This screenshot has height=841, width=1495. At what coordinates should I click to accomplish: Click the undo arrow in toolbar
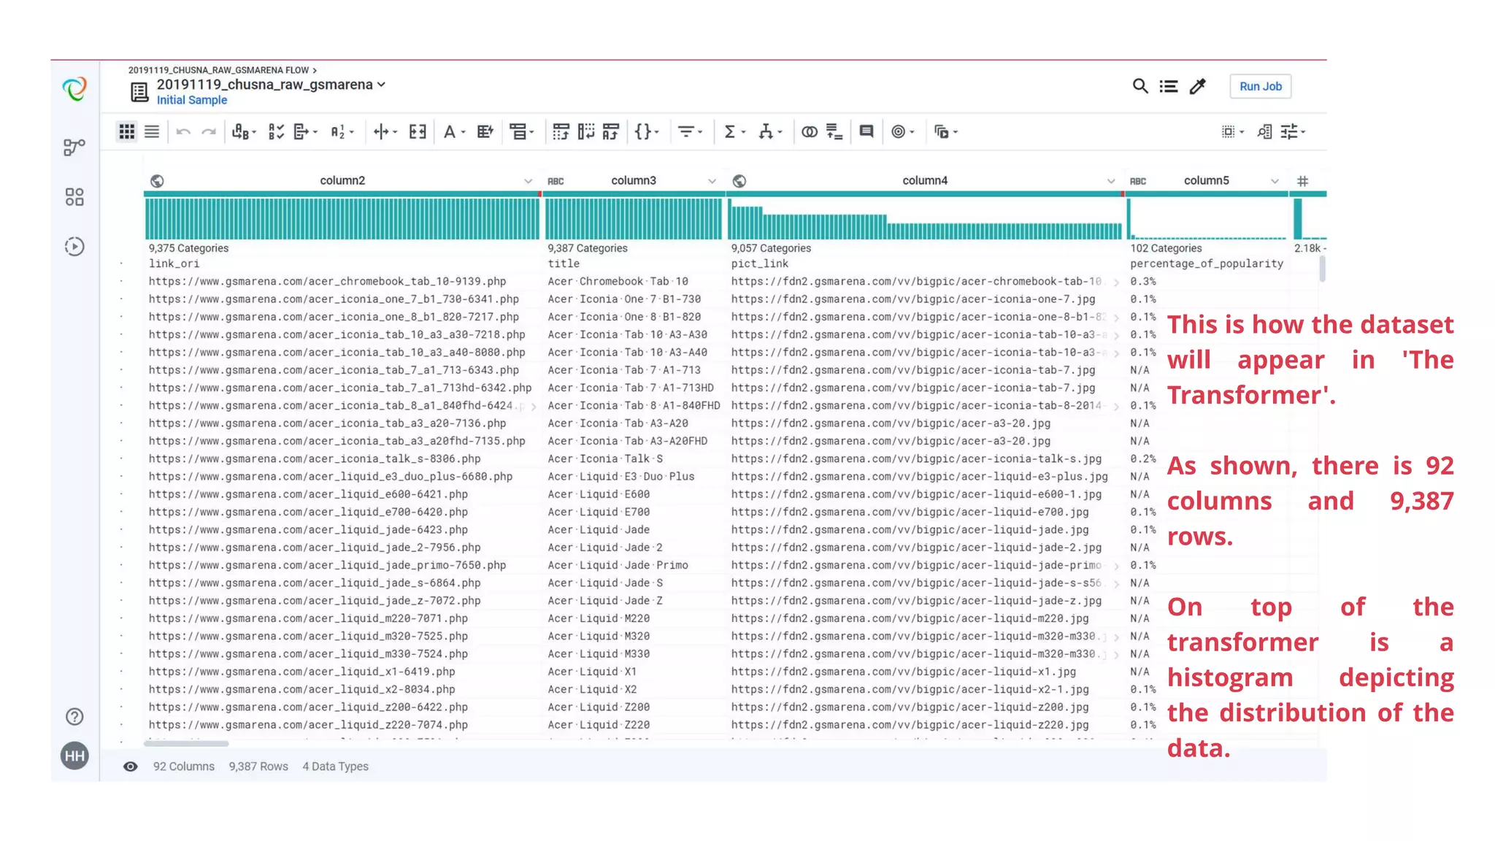click(183, 132)
